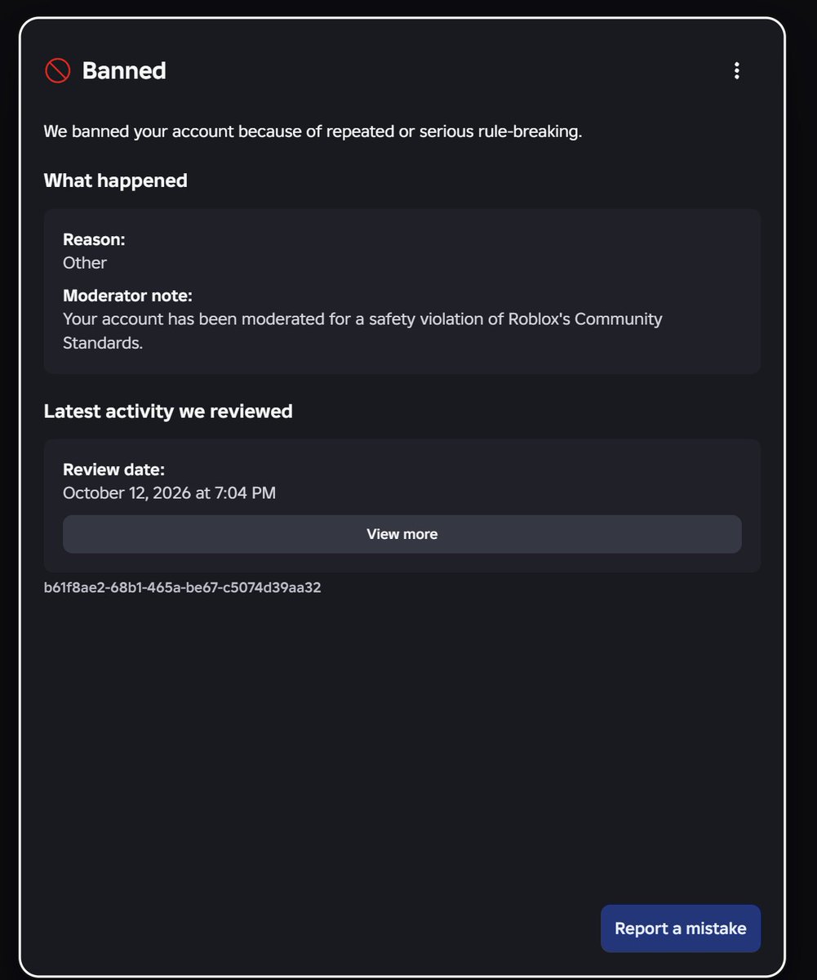Select the Moderator note label
The image size is (817, 980).
[x=127, y=296]
